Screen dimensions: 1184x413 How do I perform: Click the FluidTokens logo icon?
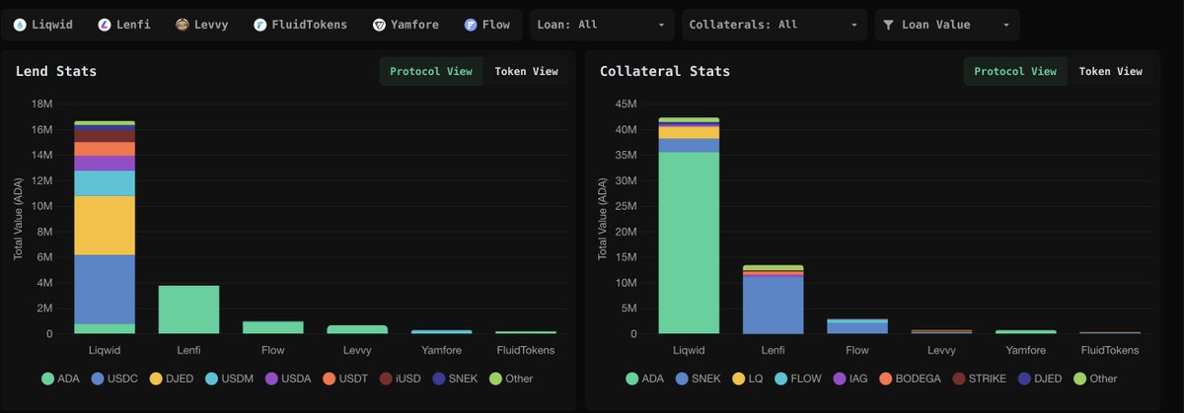tap(259, 25)
